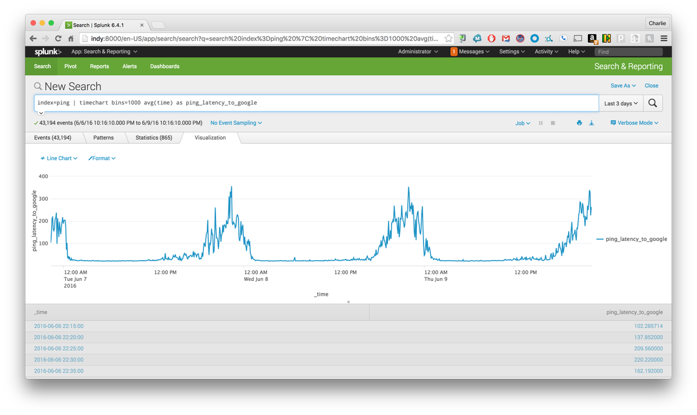Screen dimensions: 697x415
Task: Export results with the download icon
Action: [591, 123]
